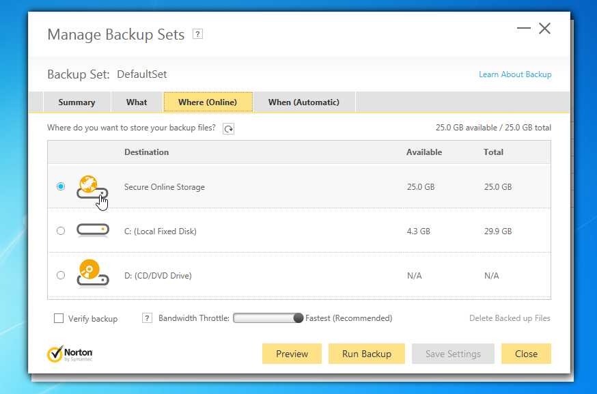597x394 pixels.
Task: Open the Learn About Backup link
Action: point(514,74)
